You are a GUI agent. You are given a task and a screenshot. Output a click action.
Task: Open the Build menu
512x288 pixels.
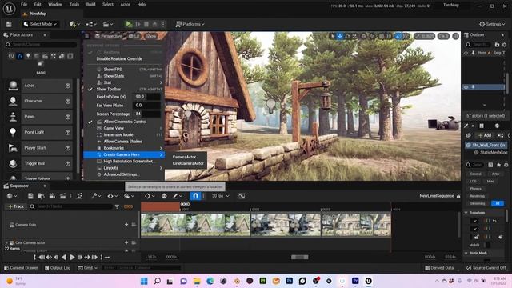[x=90, y=5]
